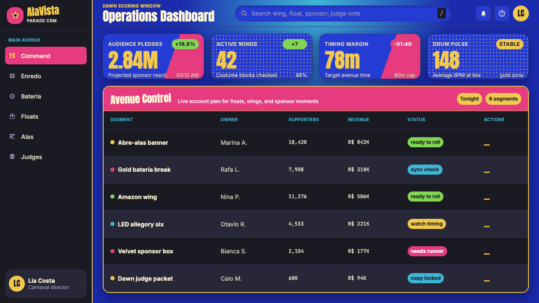Image resolution: width=539 pixels, height=303 pixels.
Task: Click Lia Costa's avatar in sidebar
Action: pos(17,284)
